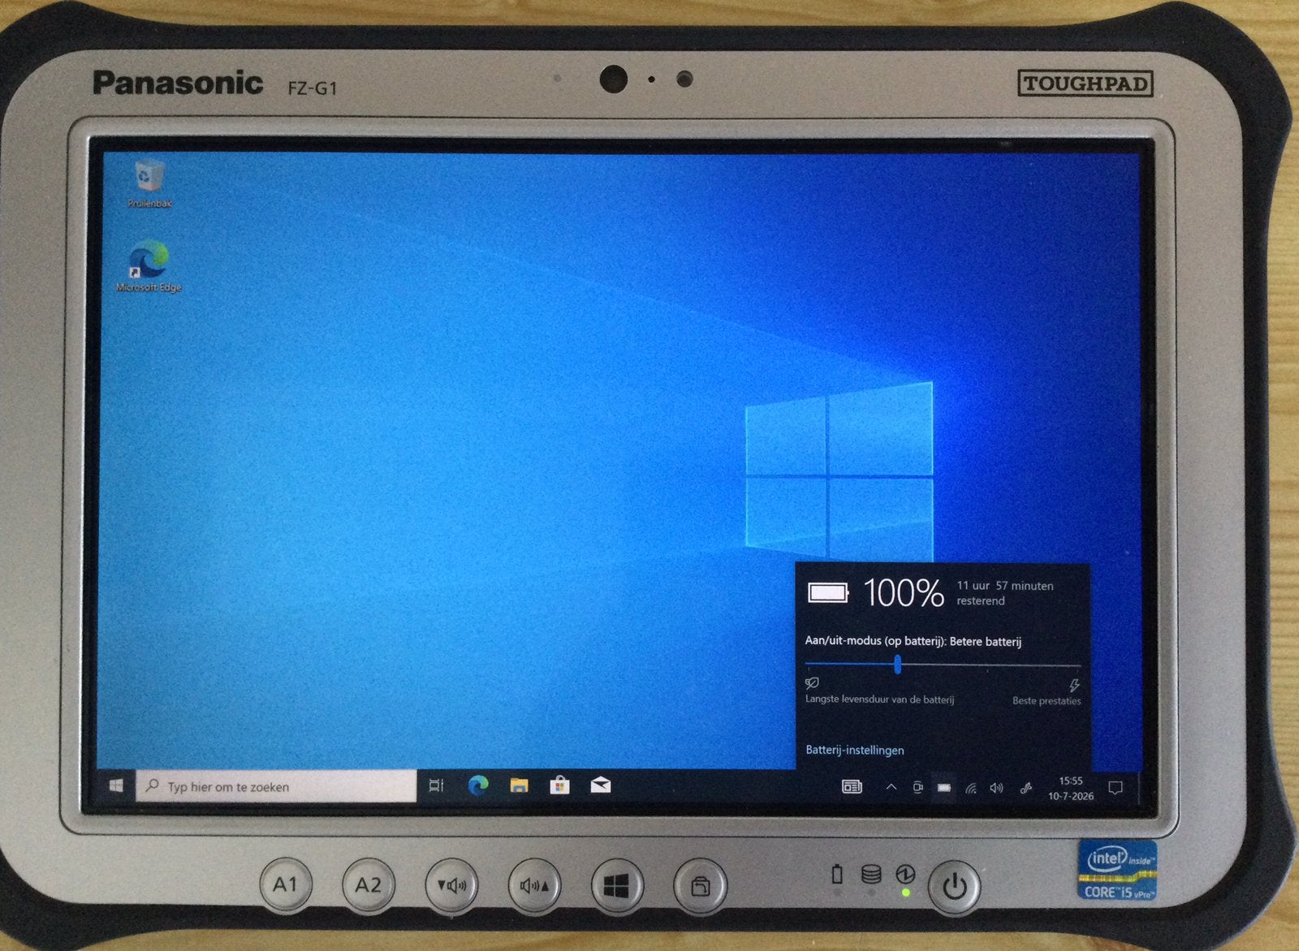The width and height of the screenshot is (1299, 951).
Task: Click the 'Beste prestaties' lightning icon
Action: click(1074, 686)
